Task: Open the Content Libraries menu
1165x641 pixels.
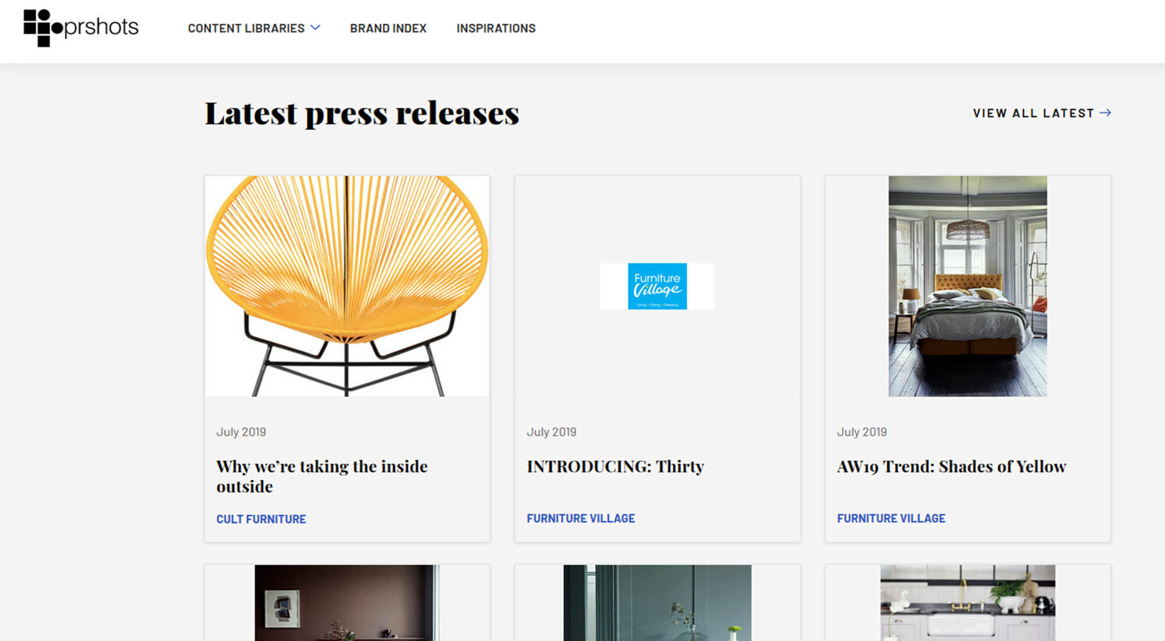Action: pos(246,28)
